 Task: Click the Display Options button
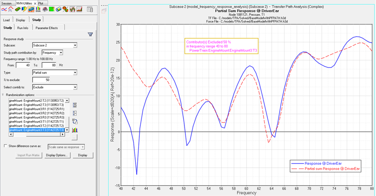click(x=57, y=155)
